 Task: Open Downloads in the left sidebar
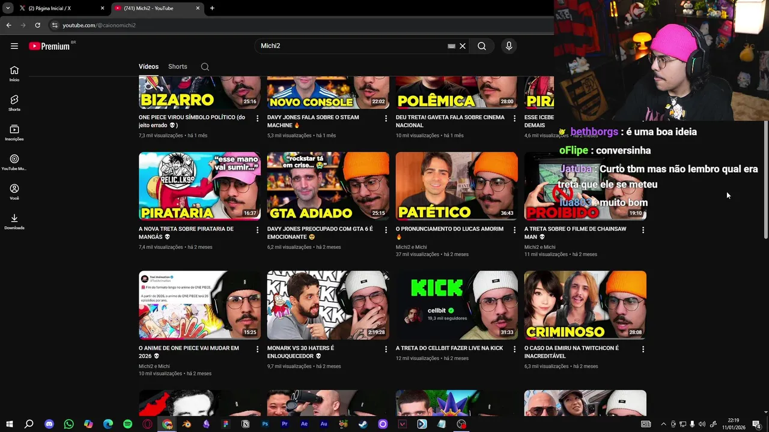tap(14, 221)
